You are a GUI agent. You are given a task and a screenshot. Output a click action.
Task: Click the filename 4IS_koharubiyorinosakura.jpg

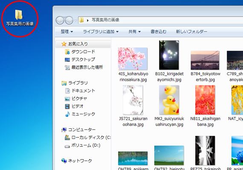click(x=133, y=76)
